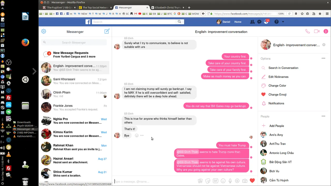Click the Search Messenger field
This screenshot has width=331, height=186.
point(74,42)
